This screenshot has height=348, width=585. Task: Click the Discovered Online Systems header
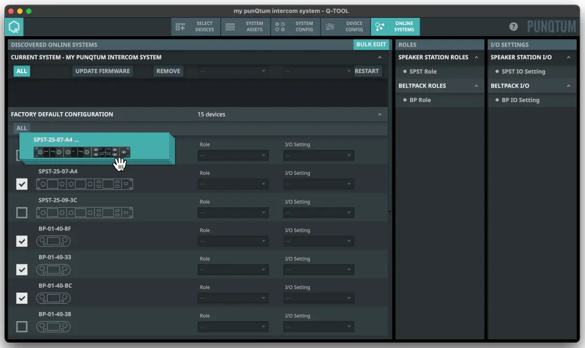pos(54,45)
